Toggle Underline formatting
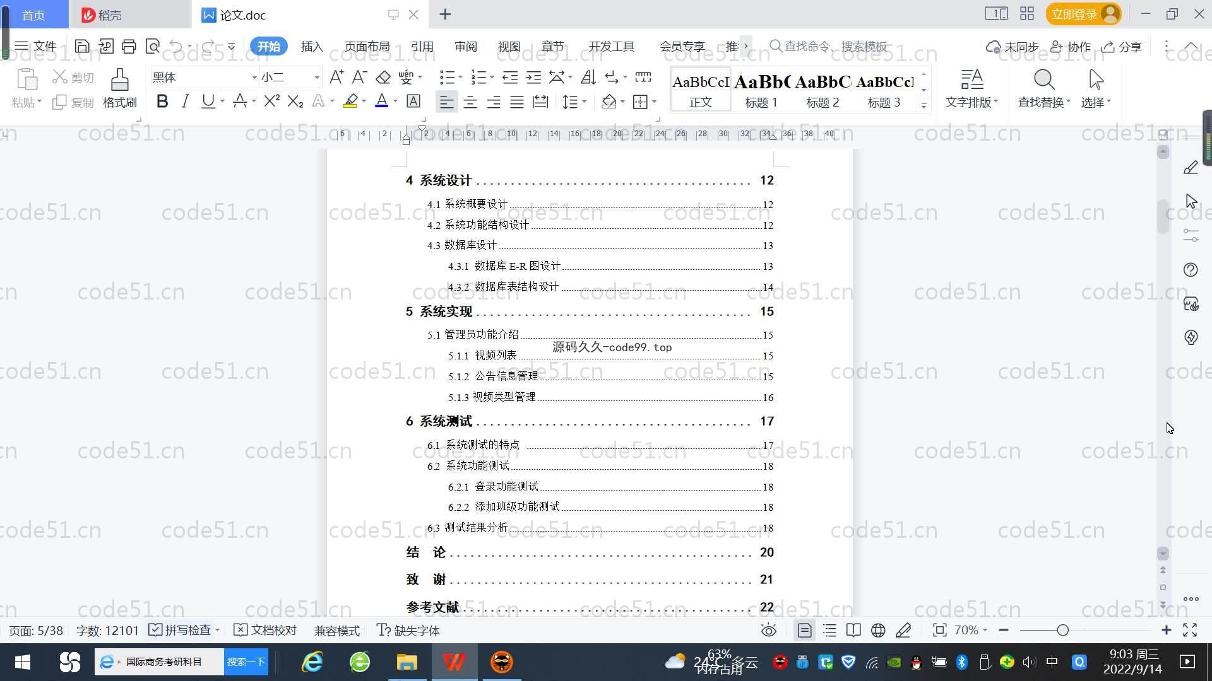Image resolution: width=1212 pixels, height=681 pixels. (x=208, y=101)
